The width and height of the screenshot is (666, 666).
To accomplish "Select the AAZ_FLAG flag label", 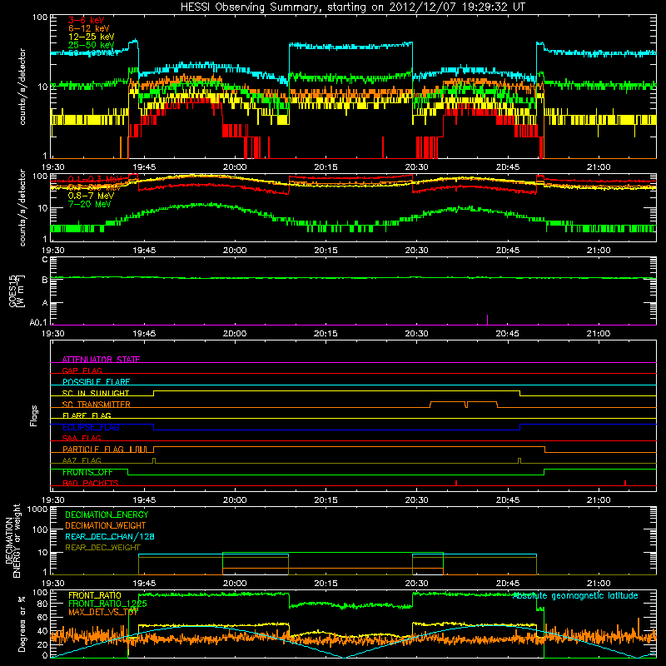I will [82, 460].
